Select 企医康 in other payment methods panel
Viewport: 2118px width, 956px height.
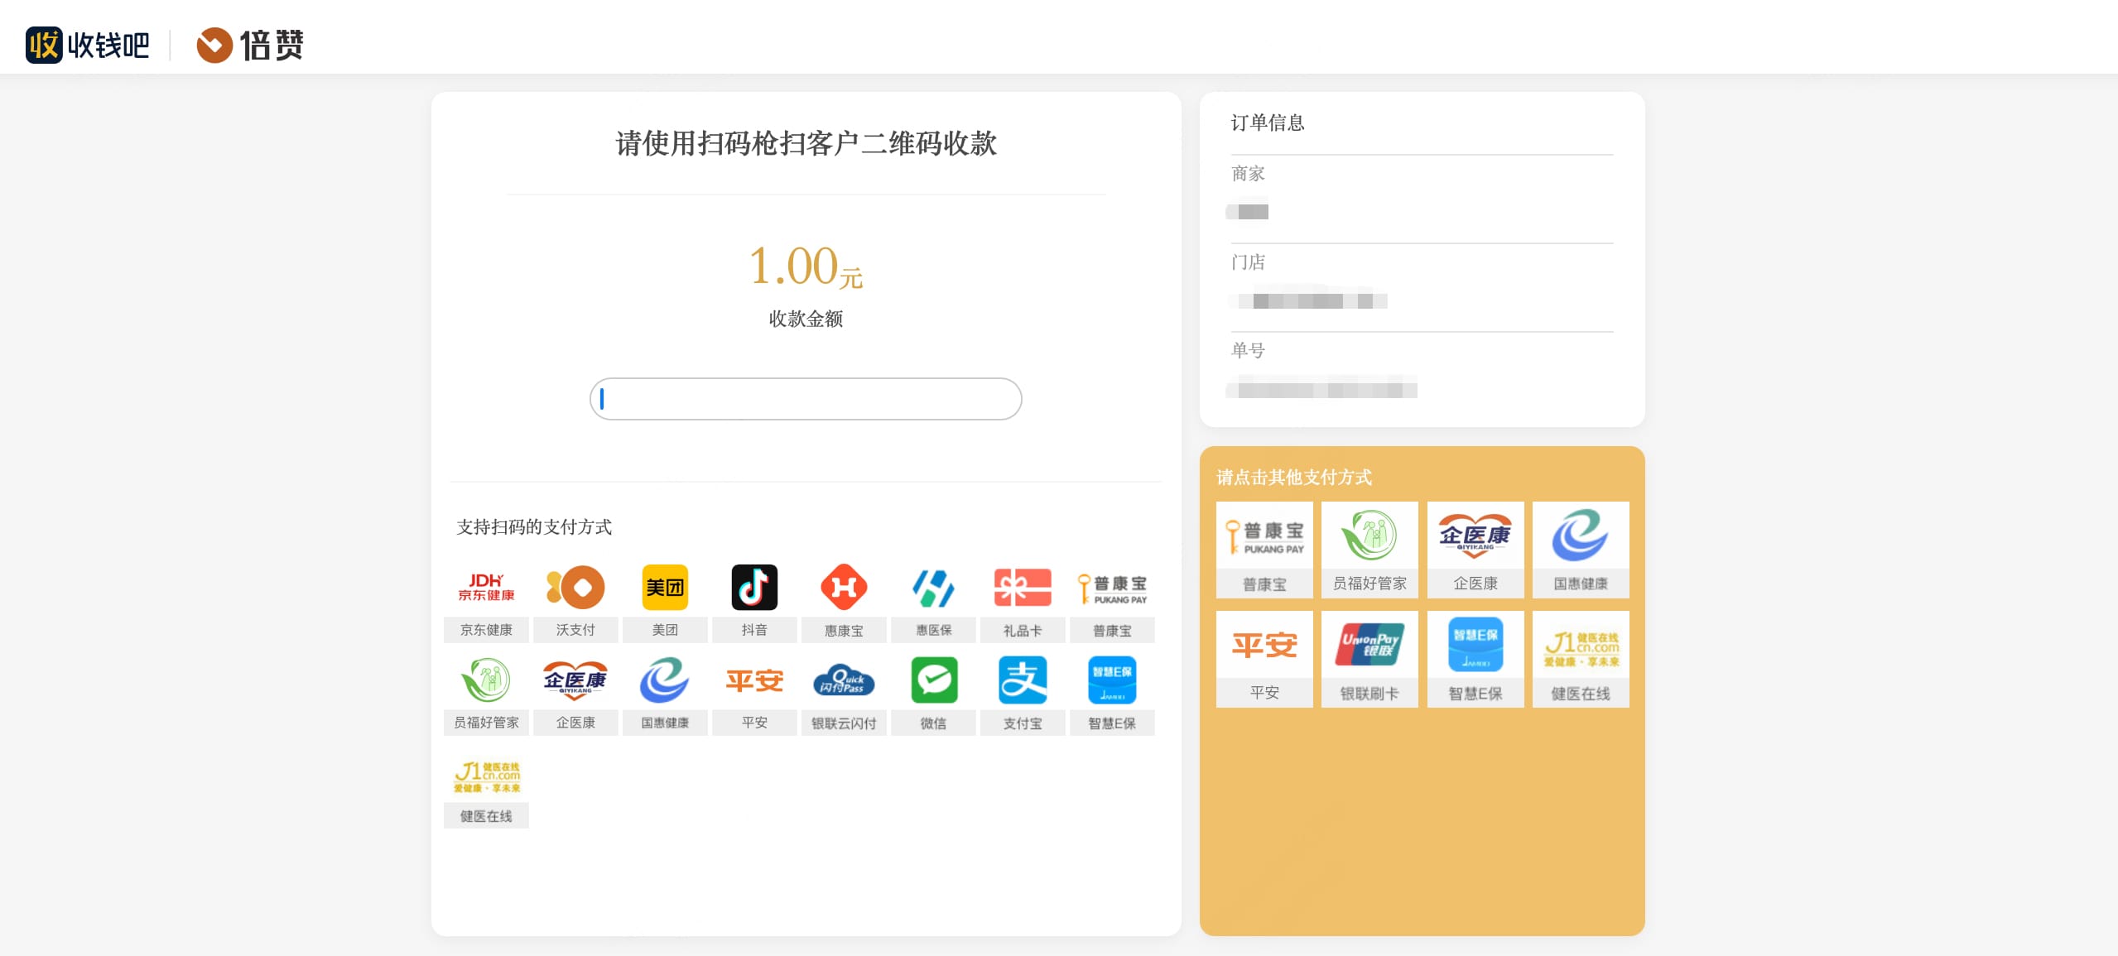pyautogui.click(x=1475, y=550)
